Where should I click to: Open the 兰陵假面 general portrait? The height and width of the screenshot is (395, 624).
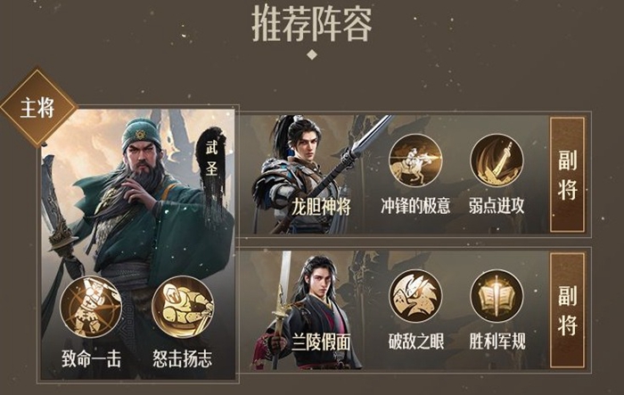pos(307,309)
